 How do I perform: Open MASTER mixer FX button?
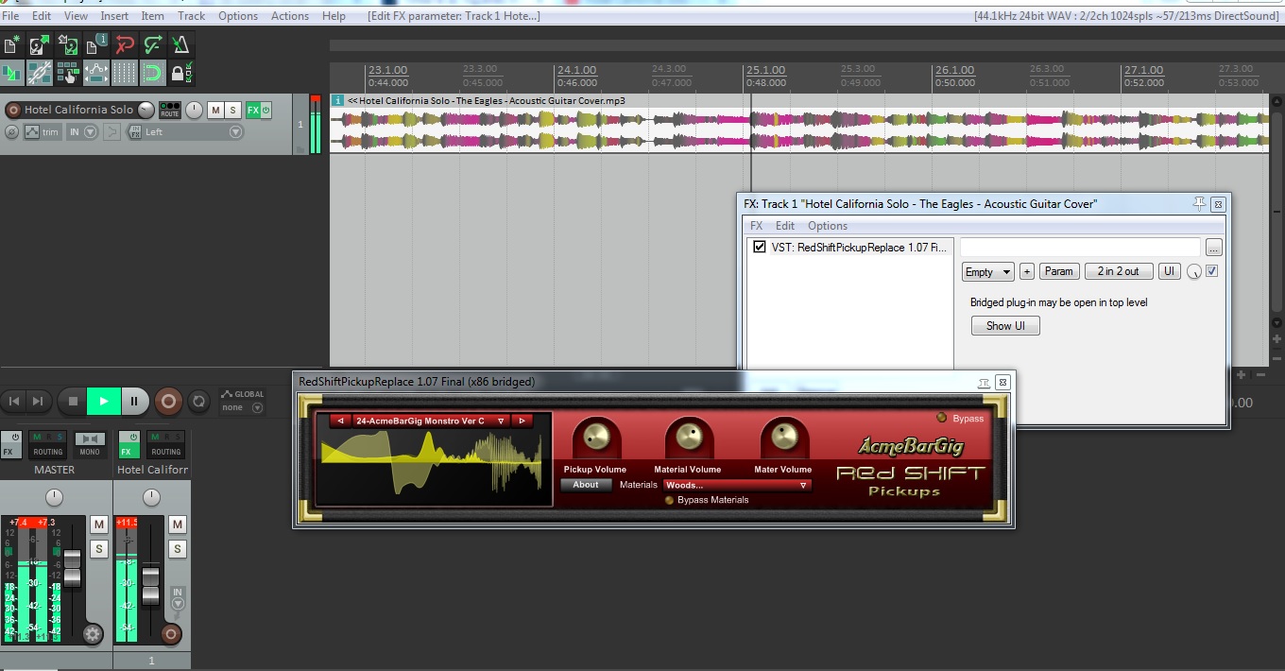click(10, 444)
